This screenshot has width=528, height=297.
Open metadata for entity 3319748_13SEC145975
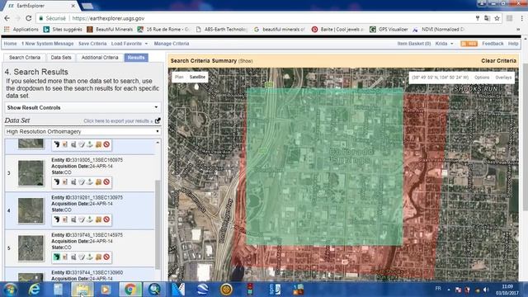click(x=82, y=257)
